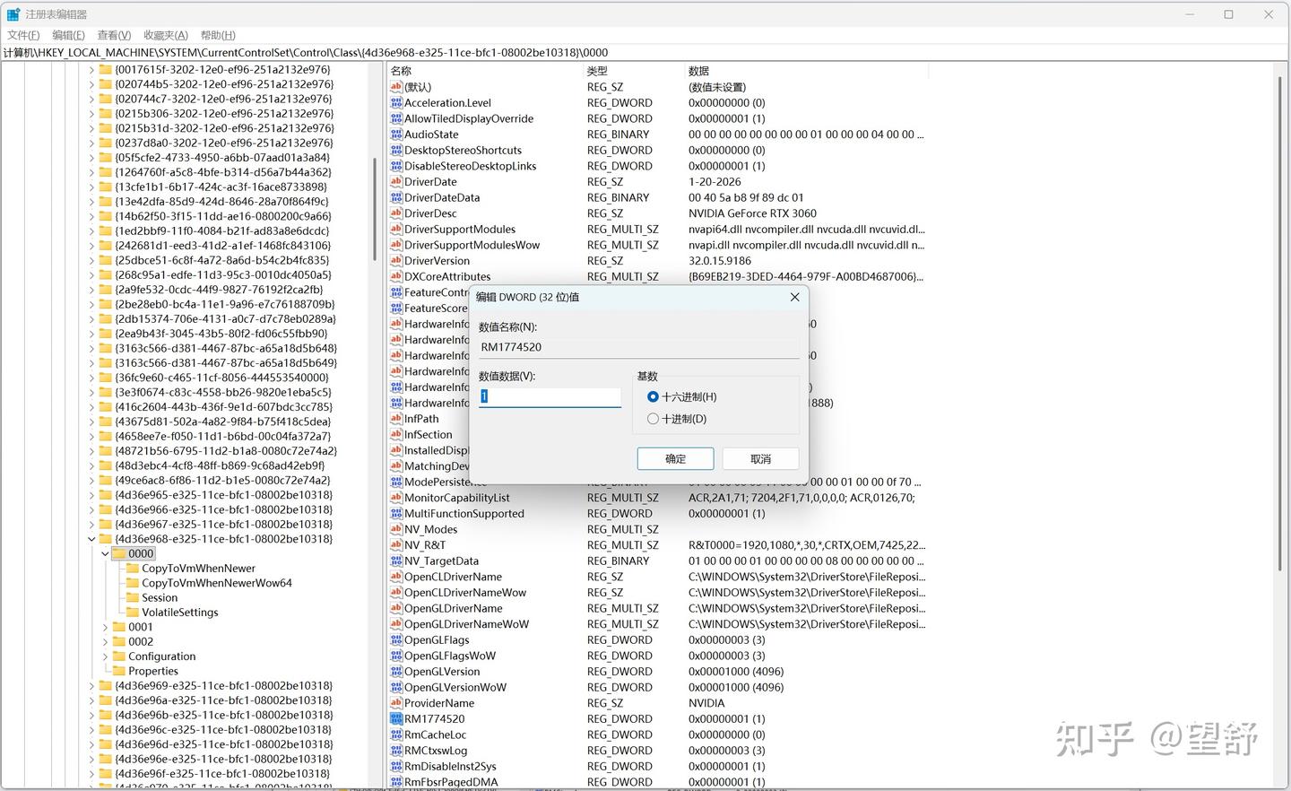Select the {4d36e96f-e325-11ce-bfc1-08002be10318} tree key

[222, 774]
